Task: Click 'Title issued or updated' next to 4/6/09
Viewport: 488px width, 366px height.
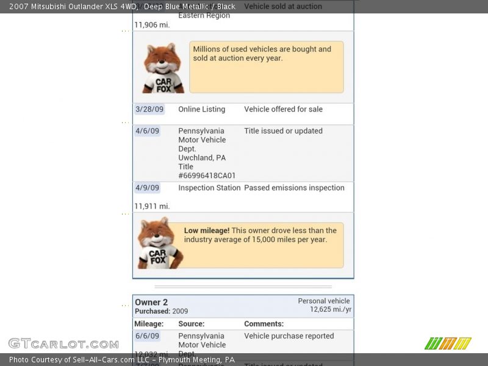Action: 283,131
